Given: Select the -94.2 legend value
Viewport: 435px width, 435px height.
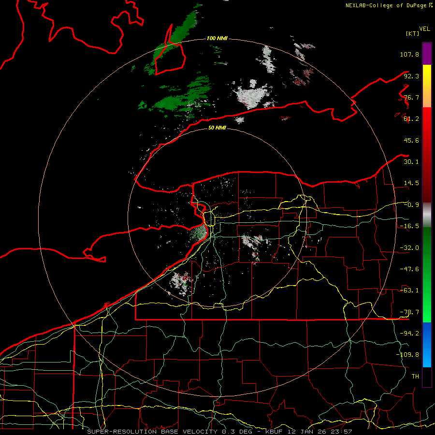Looking at the screenshot, I should [x=409, y=333].
